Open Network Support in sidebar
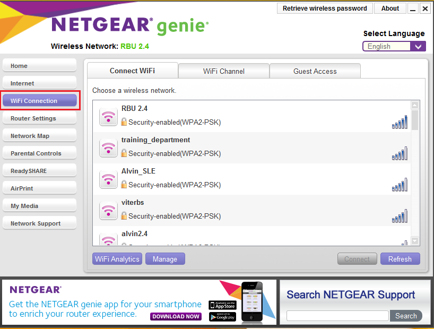This screenshot has width=434, height=329. coord(40,223)
